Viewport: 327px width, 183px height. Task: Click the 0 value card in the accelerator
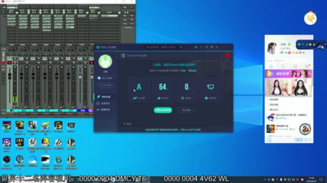[x=187, y=90]
